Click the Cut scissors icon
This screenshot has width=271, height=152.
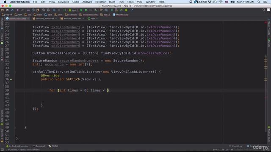coord(28,10)
